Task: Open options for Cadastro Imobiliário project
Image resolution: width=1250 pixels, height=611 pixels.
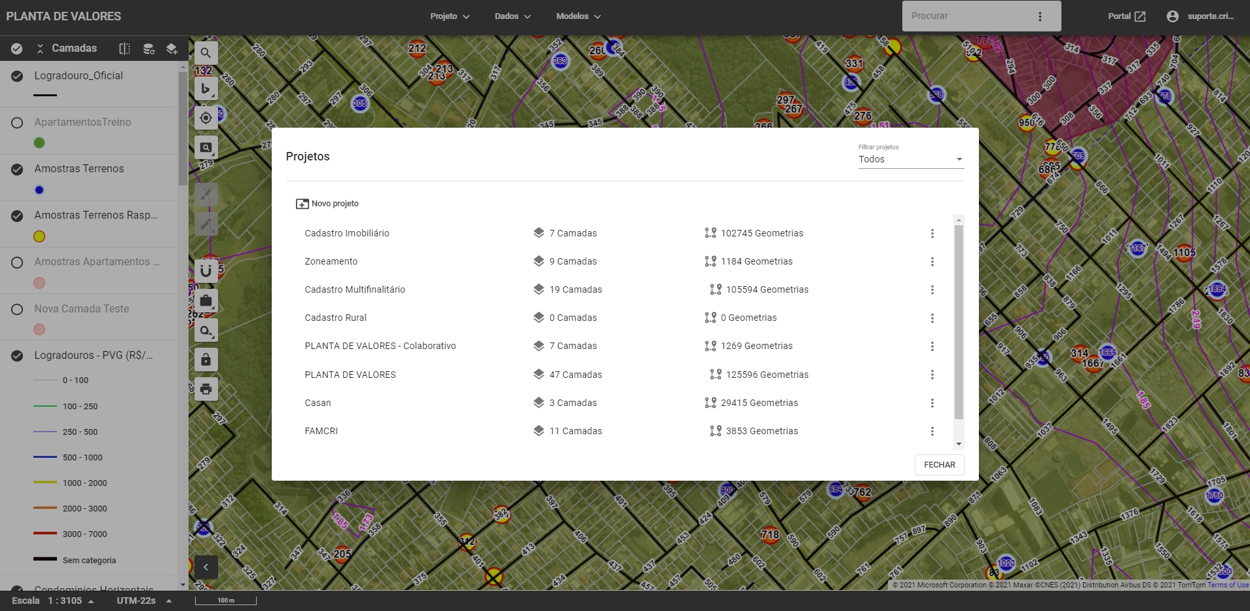Action: point(932,234)
